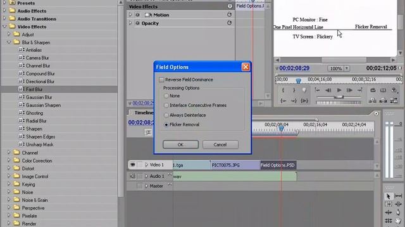Switch to the Timeline tab
Screen dimensions: 405x227
pos(144,113)
